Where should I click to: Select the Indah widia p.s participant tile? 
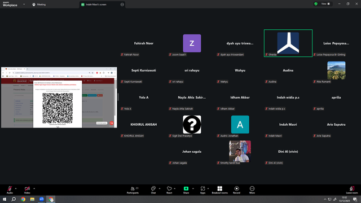[288, 98]
